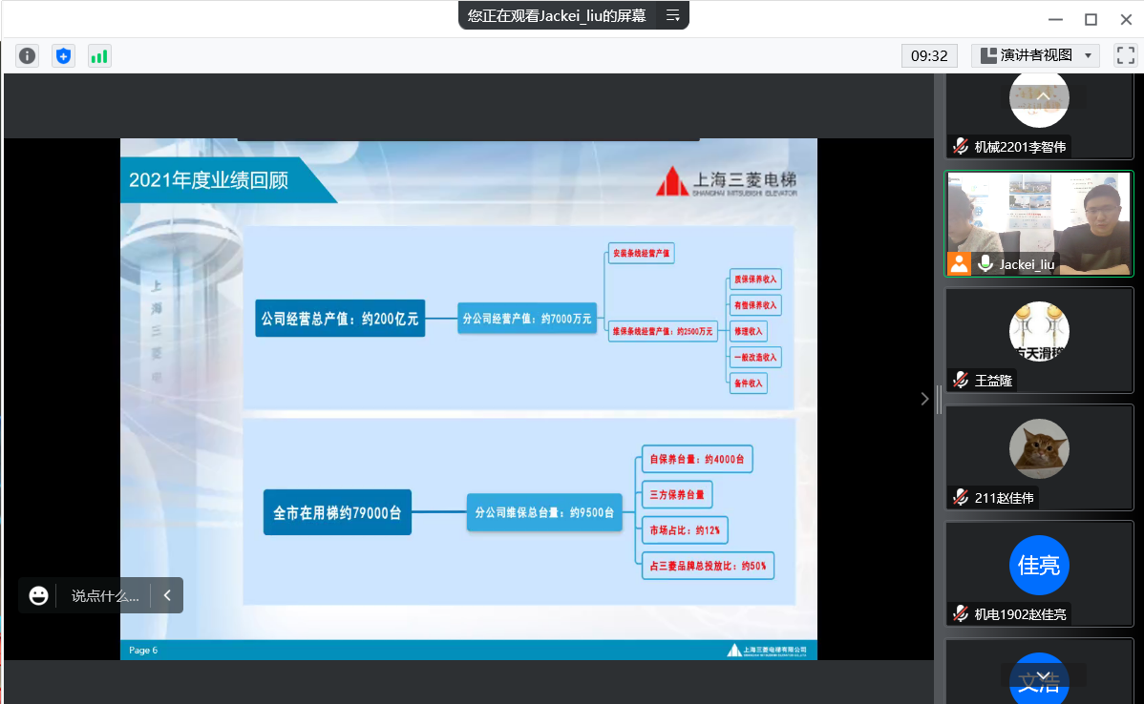The width and height of the screenshot is (1144, 704).
Task: Click muted mic icon of 王益隆
Action: tap(961, 380)
